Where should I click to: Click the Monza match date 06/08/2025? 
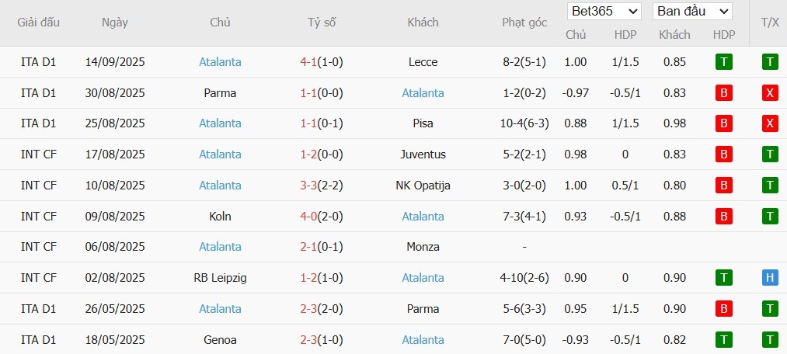(115, 247)
